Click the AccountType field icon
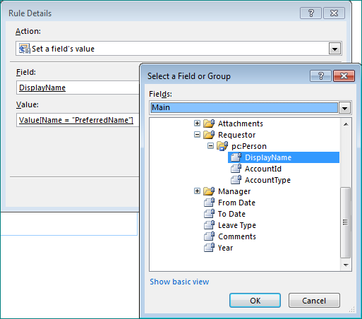 [x=236, y=180]
